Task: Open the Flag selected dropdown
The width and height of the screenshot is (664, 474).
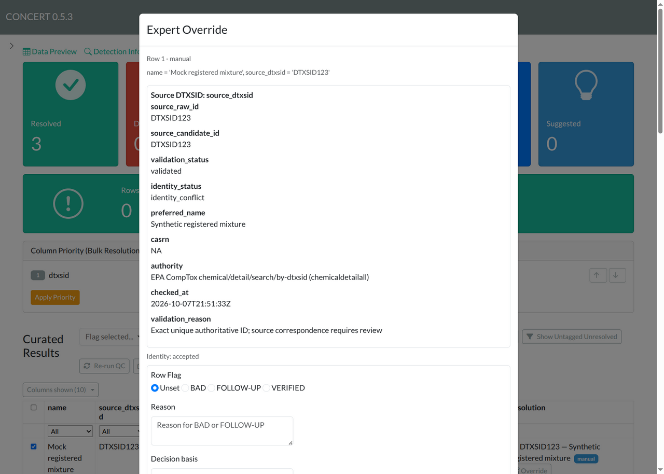Action: (x=109, y=337)
